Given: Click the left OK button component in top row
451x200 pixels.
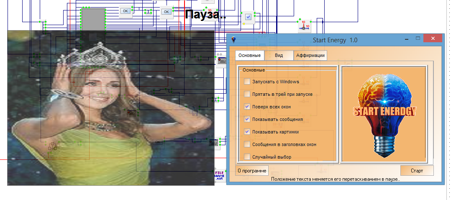Looking at the screenshot, I should (126, 11).
